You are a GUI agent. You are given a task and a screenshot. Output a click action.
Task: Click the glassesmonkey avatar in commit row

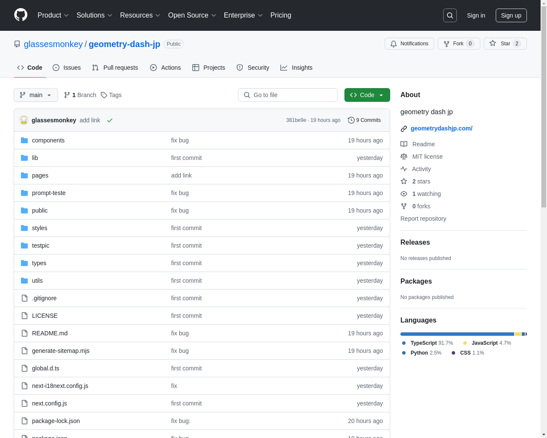(x=24, y=120)
